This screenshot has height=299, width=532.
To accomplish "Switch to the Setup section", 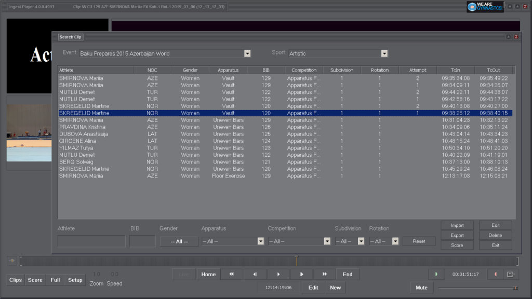I will tap(75, 280).
